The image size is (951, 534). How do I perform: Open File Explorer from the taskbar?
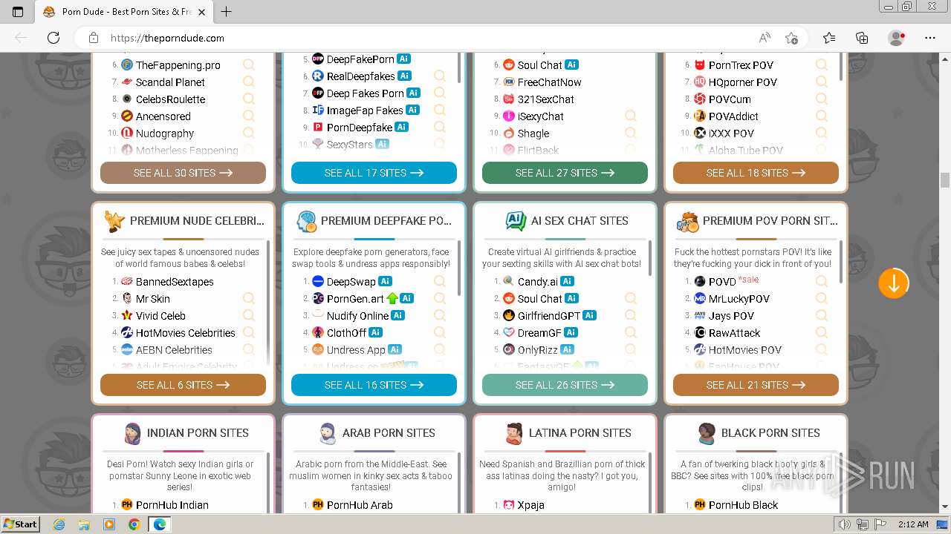(x=84, y=524)
